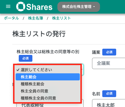Click the 必須 badge next to 議案
Viewport: 125px width, 107px height.
[x=109, y=52]
